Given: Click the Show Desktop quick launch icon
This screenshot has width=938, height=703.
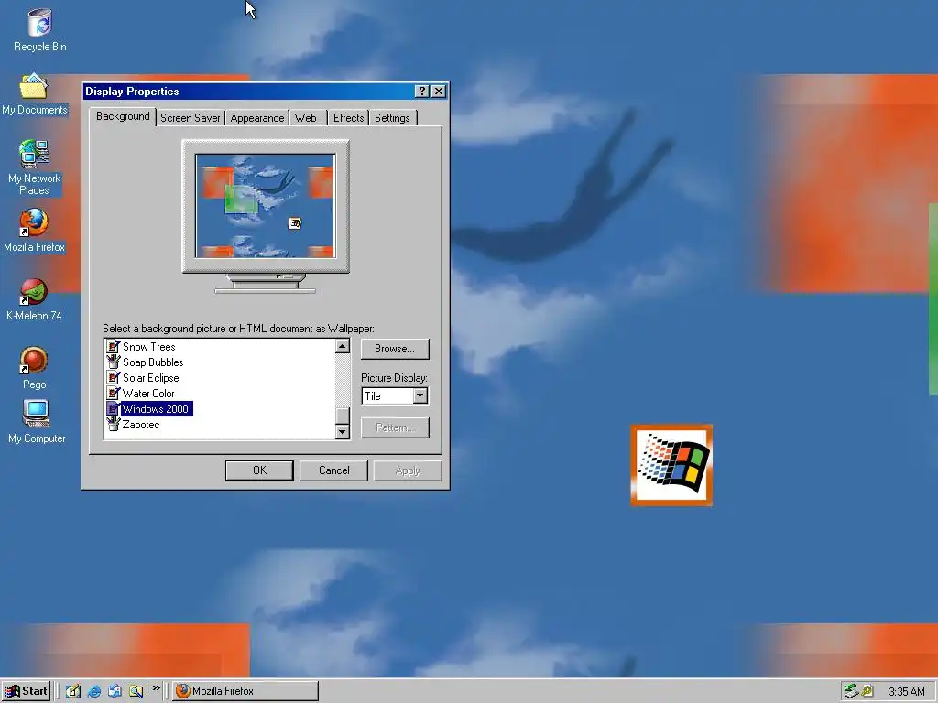Looking at the screenshot, I should coord(73,691).
